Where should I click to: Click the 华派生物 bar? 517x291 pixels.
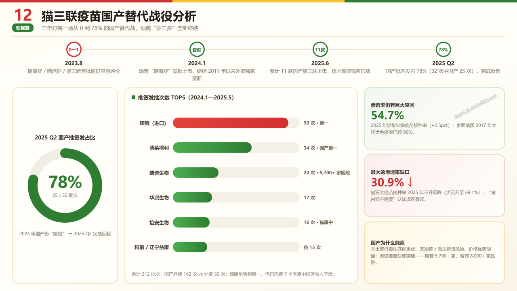pos(192,197)
